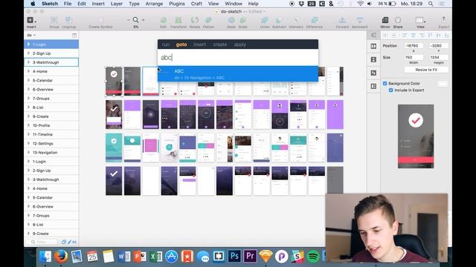476x267 pixels.
Task: Open Photoshop from the dock
Action: coord(234,256)
